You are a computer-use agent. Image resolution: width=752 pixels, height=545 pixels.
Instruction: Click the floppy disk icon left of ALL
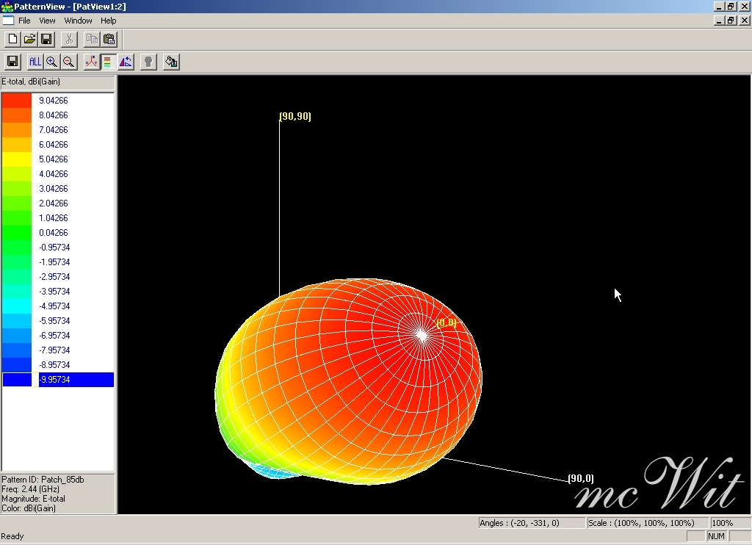12,62
